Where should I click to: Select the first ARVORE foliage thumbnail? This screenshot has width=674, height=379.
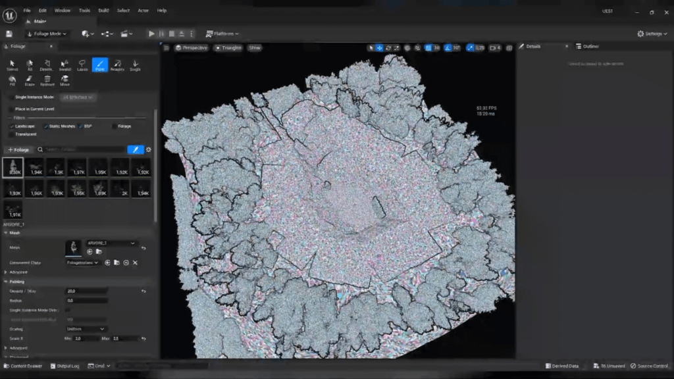[x=13, y=168]
